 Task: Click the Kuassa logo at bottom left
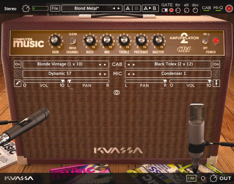coord(19,178)
